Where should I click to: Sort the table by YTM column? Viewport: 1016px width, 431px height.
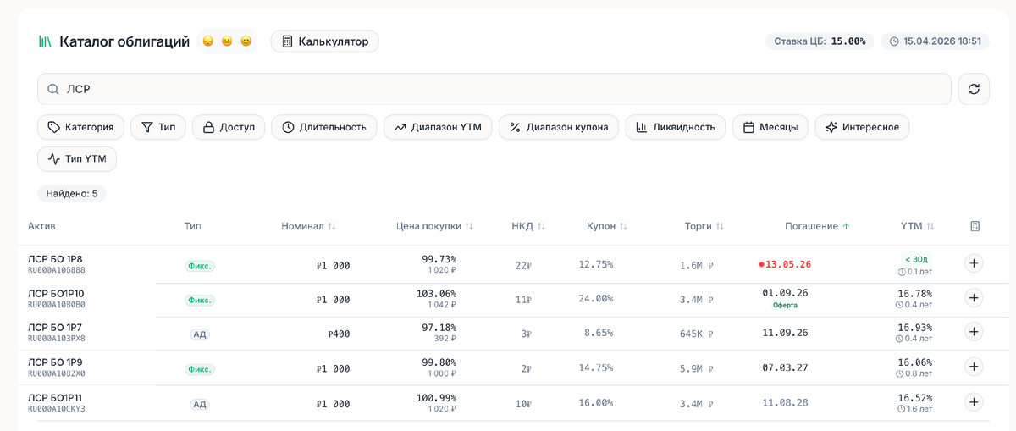coord(918,226)
